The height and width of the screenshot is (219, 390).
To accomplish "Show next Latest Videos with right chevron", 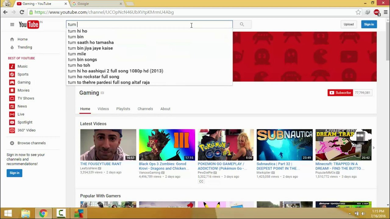I will coord(374,148).
